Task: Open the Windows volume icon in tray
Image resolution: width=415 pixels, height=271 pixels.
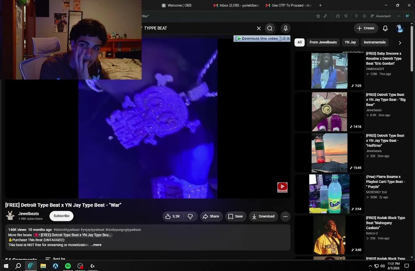Action: [383, 266]
